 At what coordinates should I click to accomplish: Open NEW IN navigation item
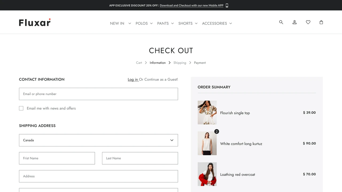(117, 23)
